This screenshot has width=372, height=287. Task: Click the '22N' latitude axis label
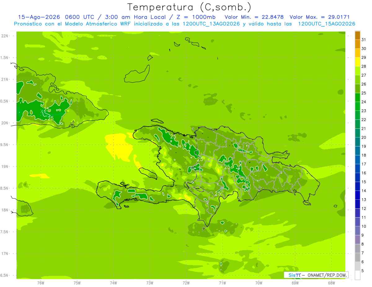point(5,36)
